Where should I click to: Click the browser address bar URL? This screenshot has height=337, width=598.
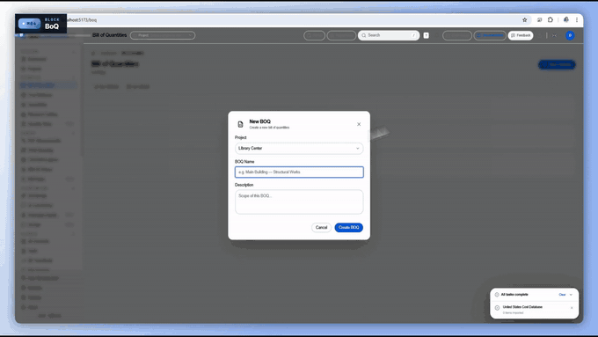click(82, 20)
